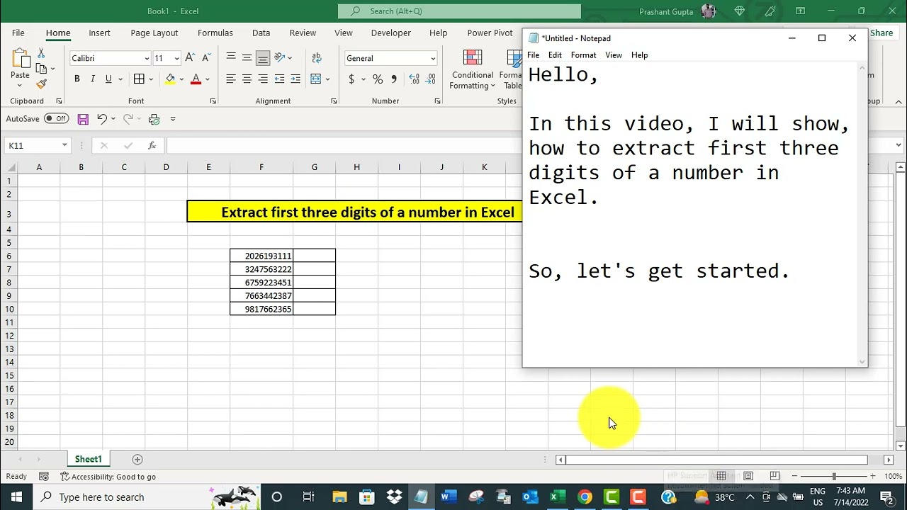Open the Formulas ribbon tab
This screenshot has width=907, height=510.
[215, 33]
